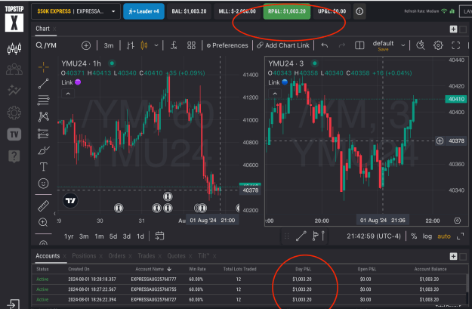Viewport: 472px width, 309px height.
Task: Switch to the Quotes tab
Action: (177, 256)
